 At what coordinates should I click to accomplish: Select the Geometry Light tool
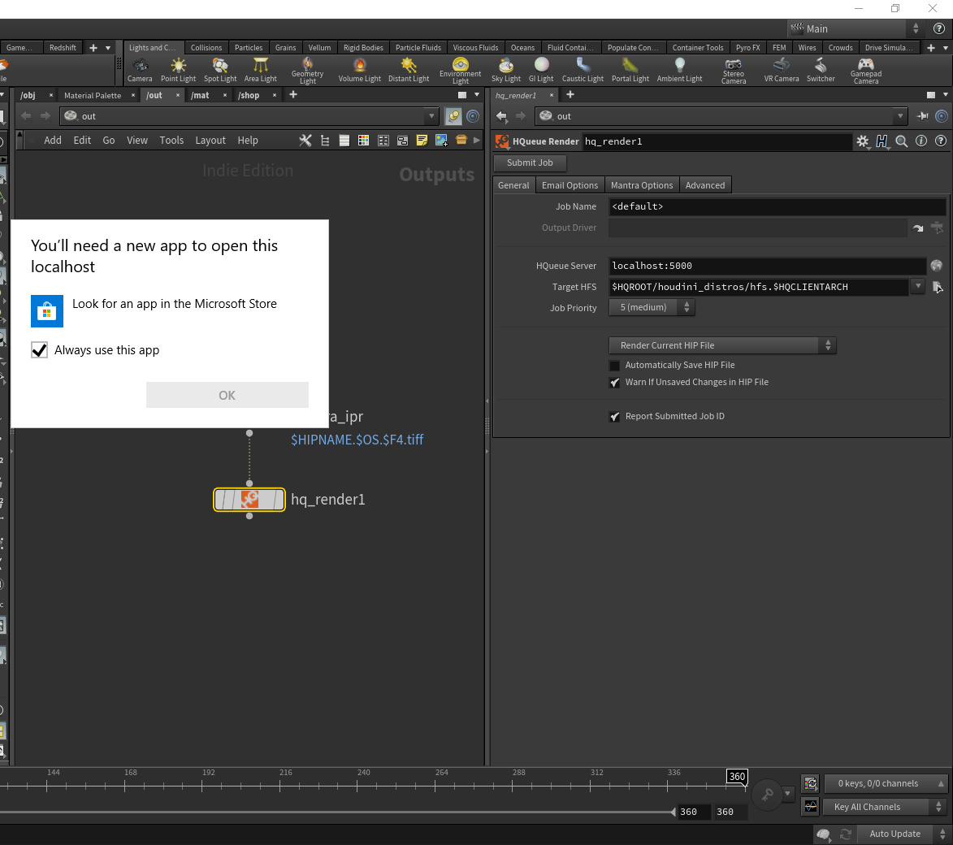pos(308,71)
